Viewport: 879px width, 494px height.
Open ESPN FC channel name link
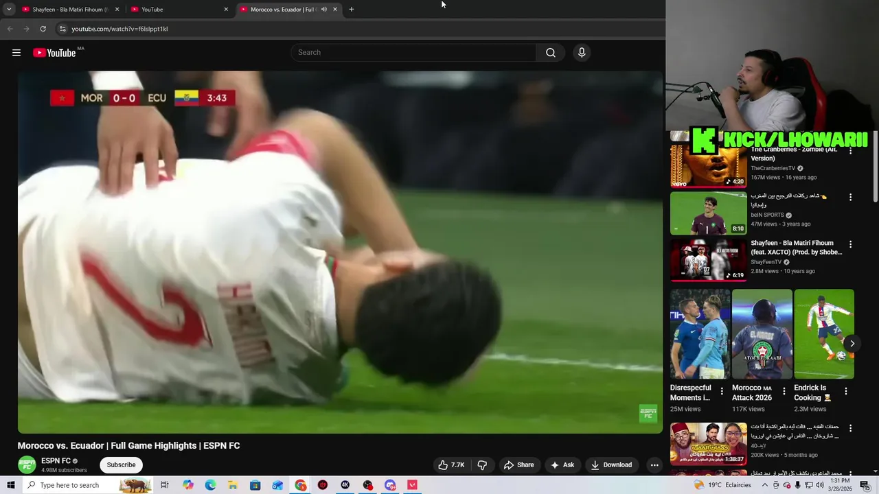pos(56,461)
